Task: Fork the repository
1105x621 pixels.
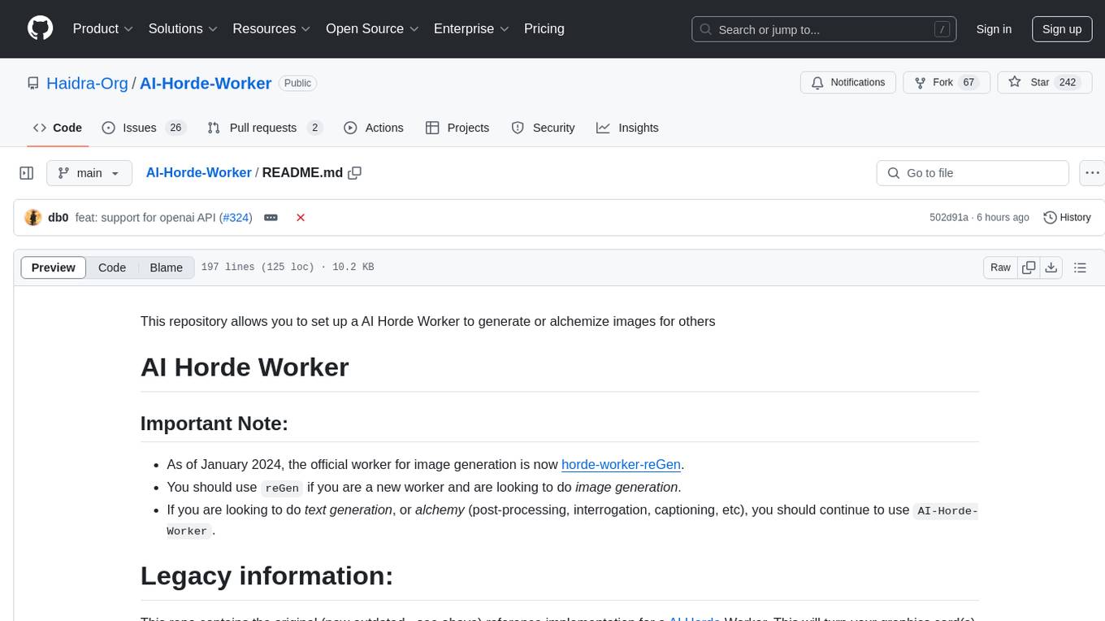Action: 947,83
